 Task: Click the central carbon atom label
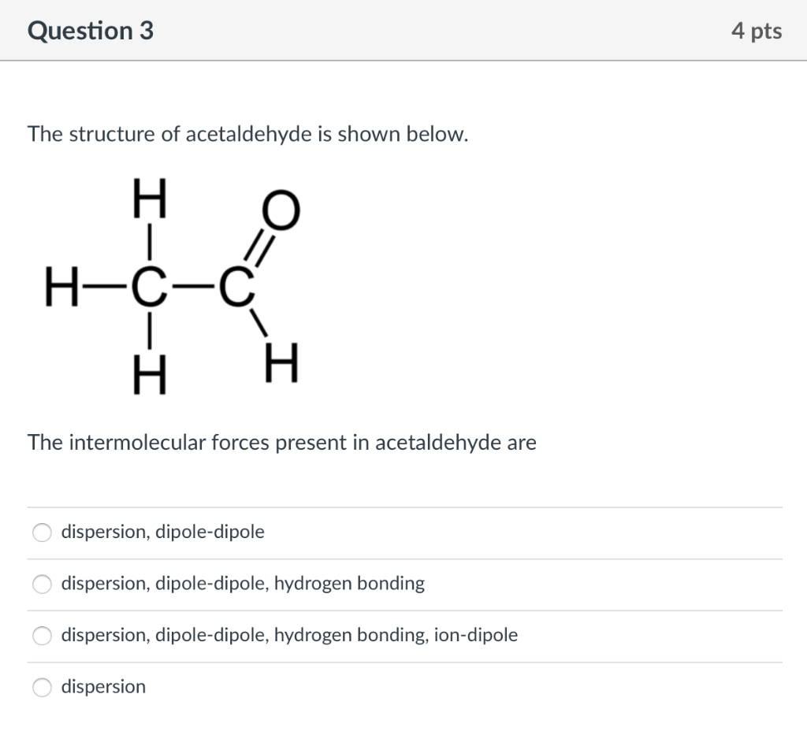tap(150, 288)
